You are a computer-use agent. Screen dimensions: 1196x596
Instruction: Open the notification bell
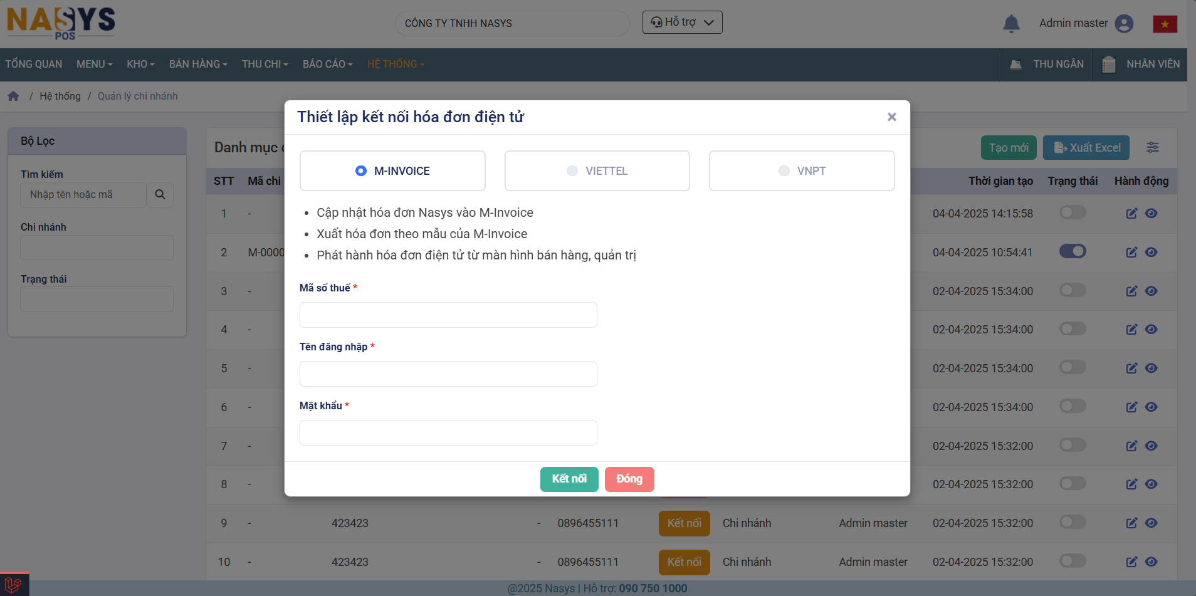point(1011,23)
